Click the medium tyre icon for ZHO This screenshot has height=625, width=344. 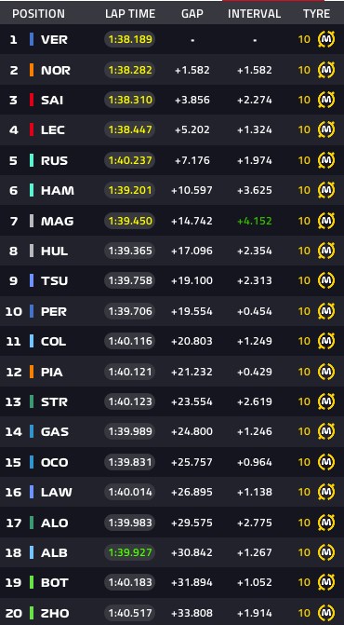(326, 613)
